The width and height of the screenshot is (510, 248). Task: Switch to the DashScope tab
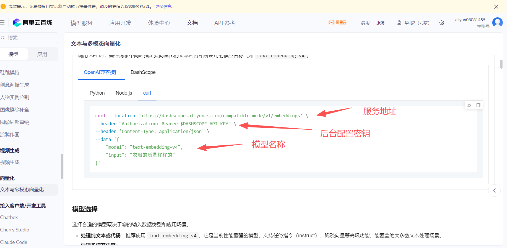click(143, 72)
